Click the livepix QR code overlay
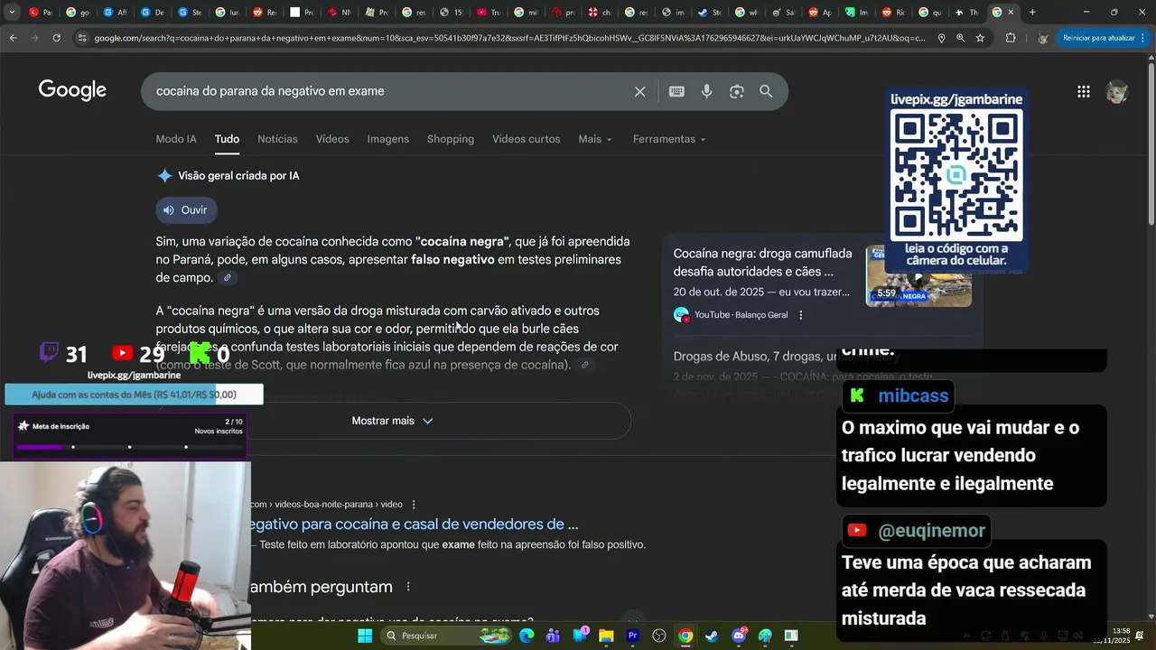Screen dimensions: 1156x650 coord(956,175)
